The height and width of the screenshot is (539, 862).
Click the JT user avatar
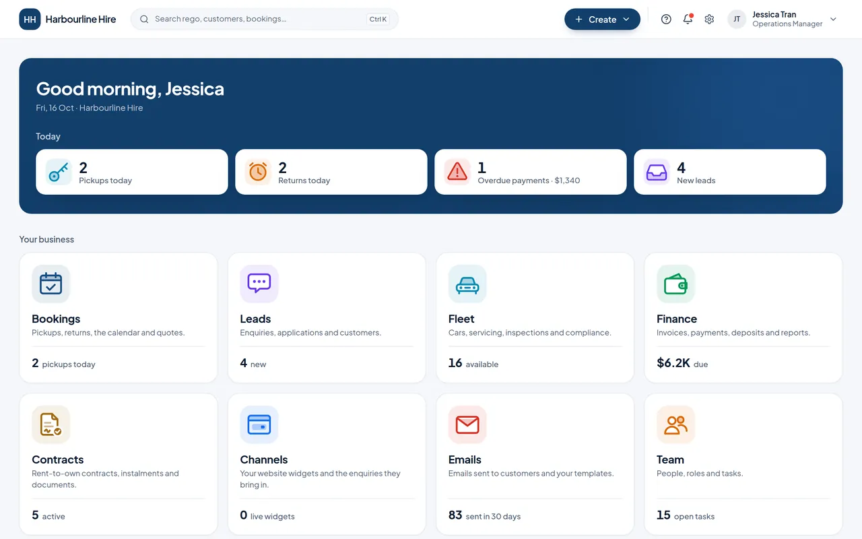(737, 20)
